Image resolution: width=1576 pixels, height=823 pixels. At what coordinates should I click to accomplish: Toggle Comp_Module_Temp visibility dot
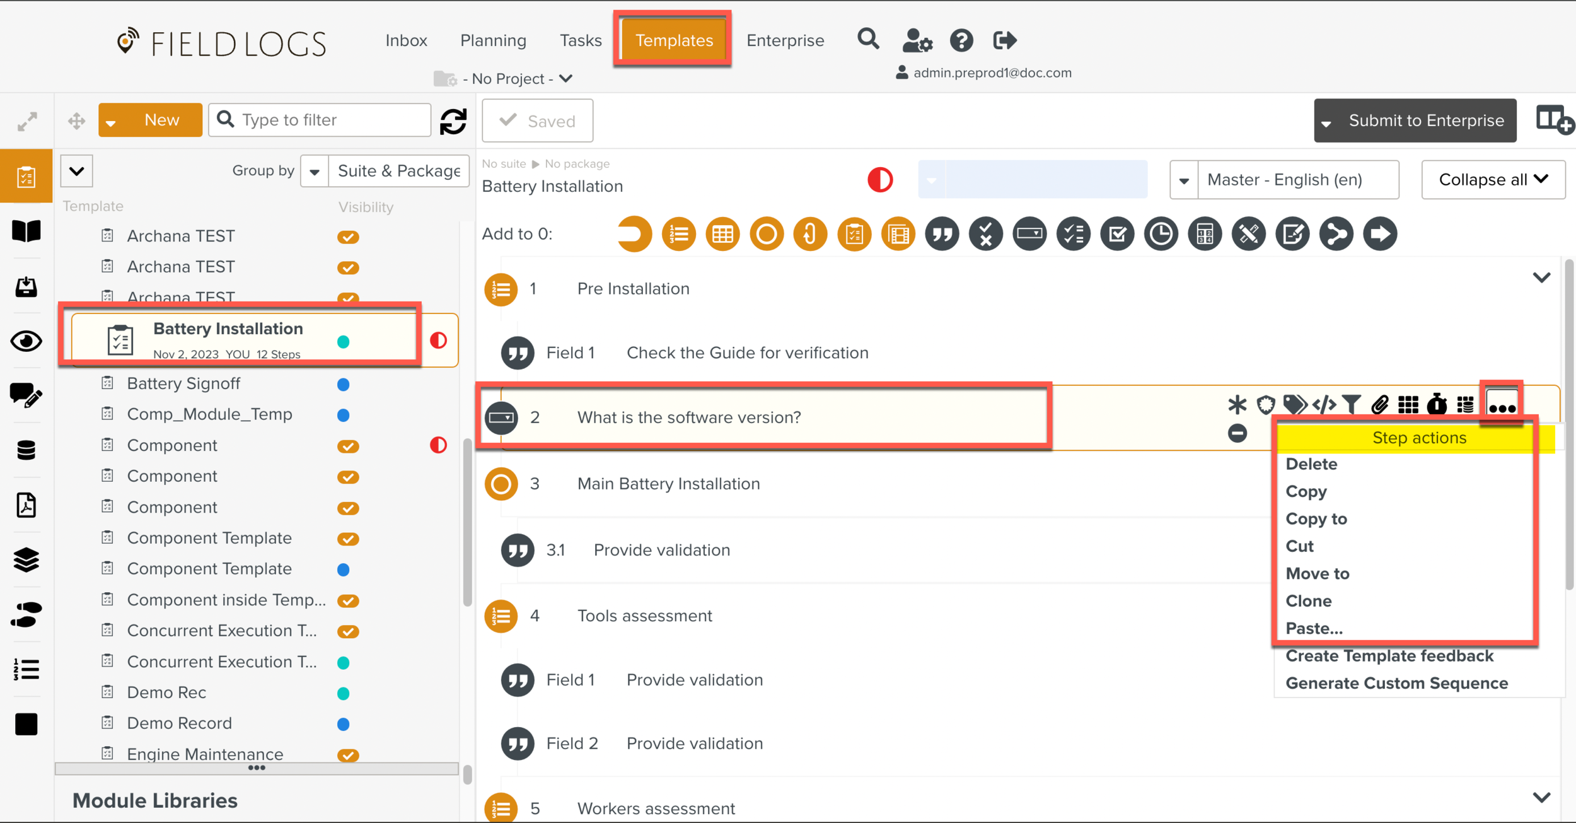click(x=343, y=415)
